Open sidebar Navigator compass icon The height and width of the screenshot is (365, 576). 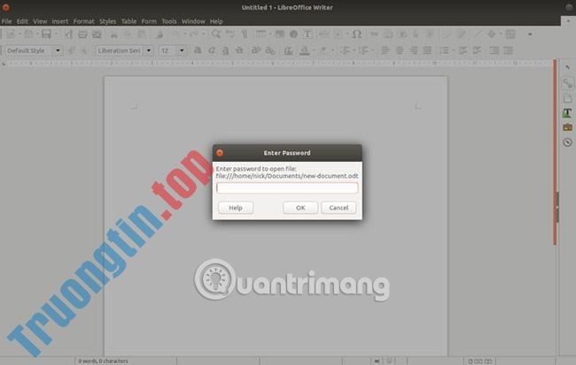click(x=567, y=142)
